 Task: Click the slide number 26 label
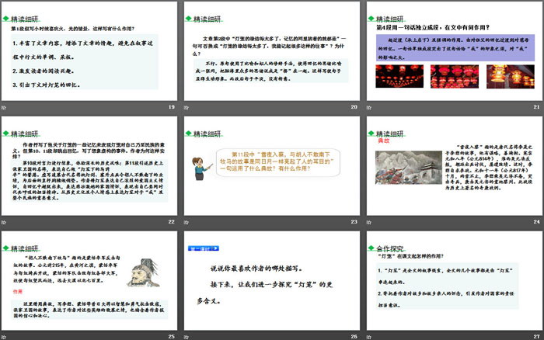point(354,337)
